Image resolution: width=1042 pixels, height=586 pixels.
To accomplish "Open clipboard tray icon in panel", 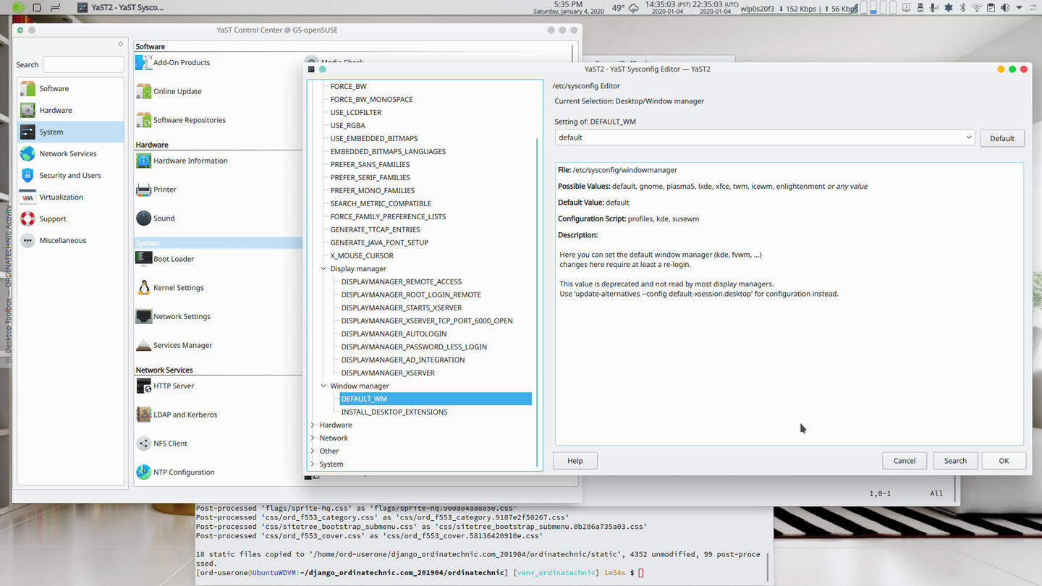I will click(x=991, y=7).
